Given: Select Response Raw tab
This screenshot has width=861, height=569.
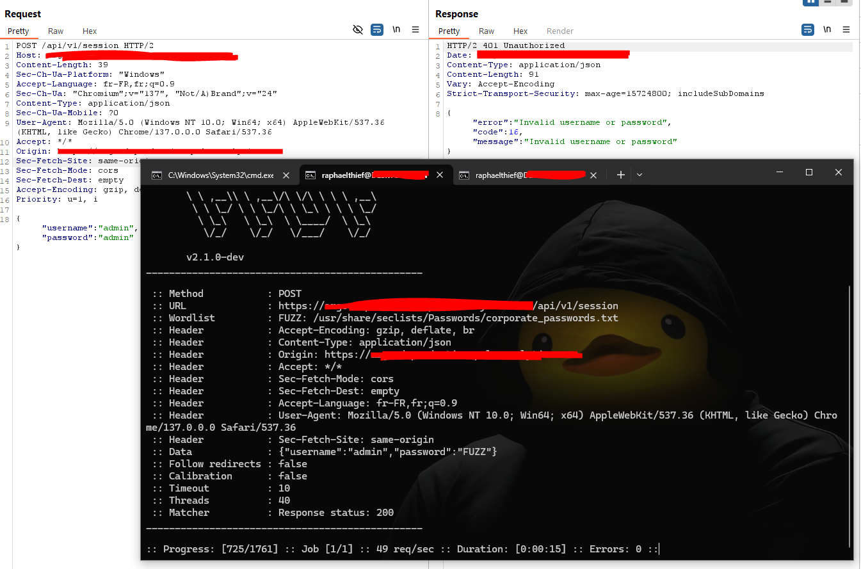Looking at the screenshot, I should click(487, 31).
